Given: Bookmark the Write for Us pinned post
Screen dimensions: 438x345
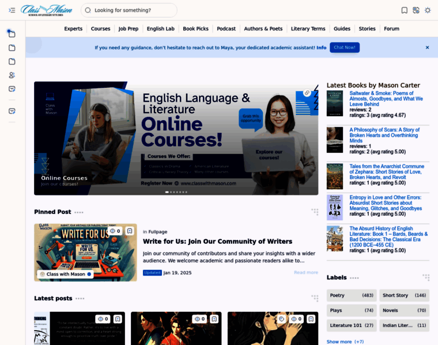Looking at the screenshot, I should [130, 231].
